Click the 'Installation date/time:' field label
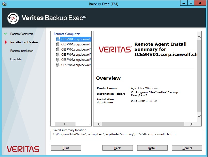 tap(105, 101)
